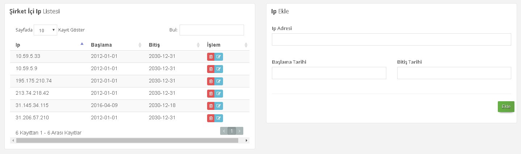Click the green Ekle button

click(506, 107)
